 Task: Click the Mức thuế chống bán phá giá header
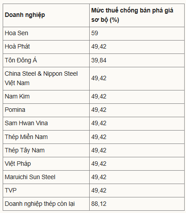(x=132, y=15)
